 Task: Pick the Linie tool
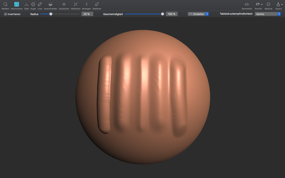point(40,5)
